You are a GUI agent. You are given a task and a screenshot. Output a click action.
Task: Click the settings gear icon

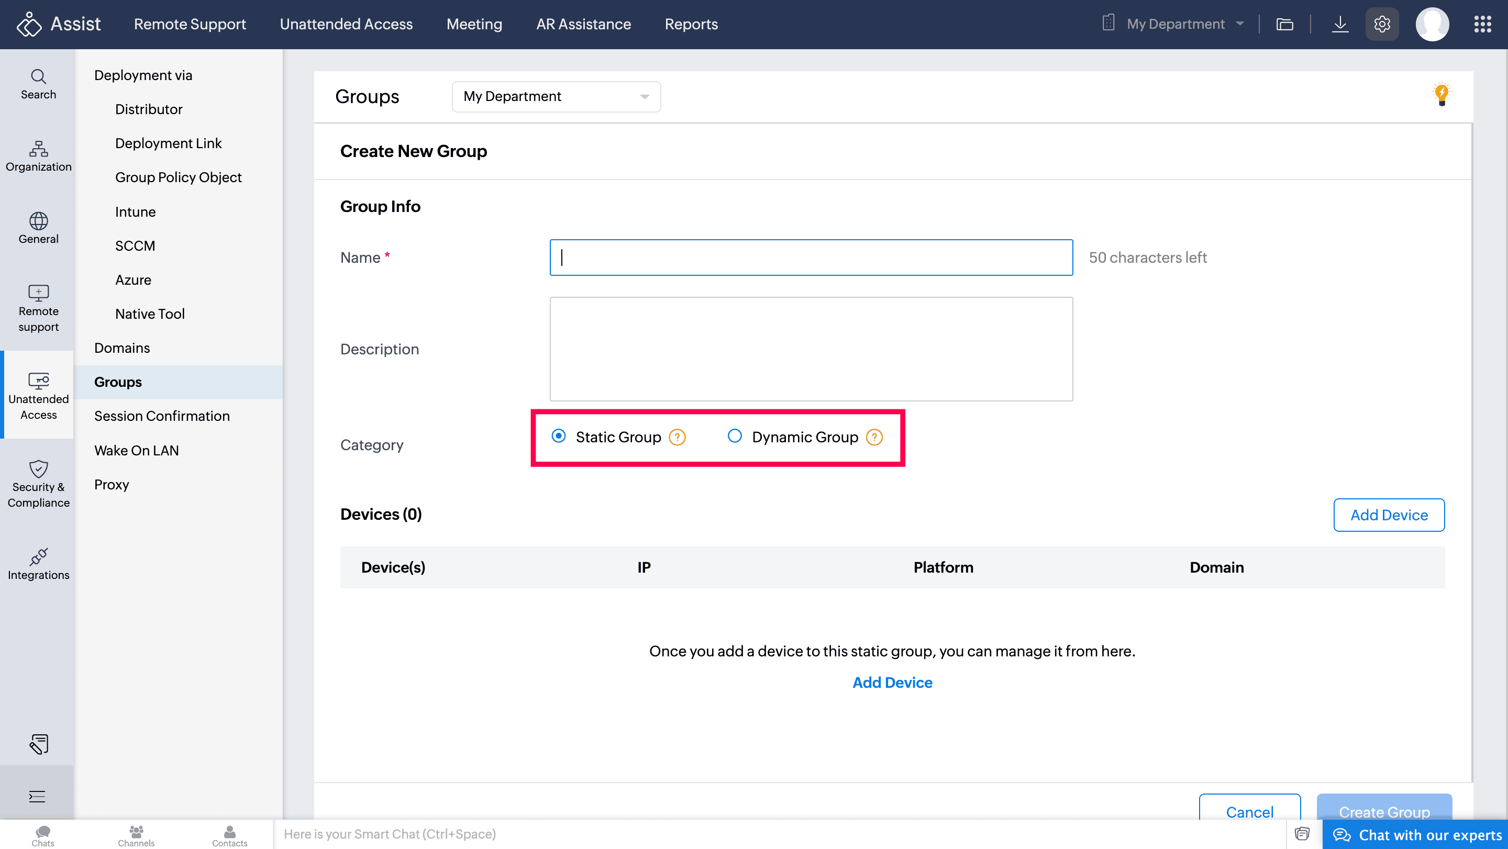click(1382, 24)
